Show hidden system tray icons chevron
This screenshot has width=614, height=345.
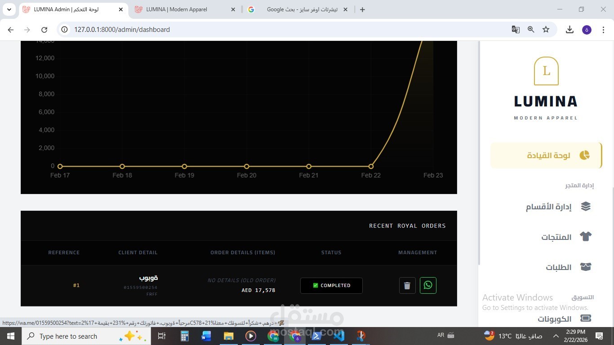point(556,336)
